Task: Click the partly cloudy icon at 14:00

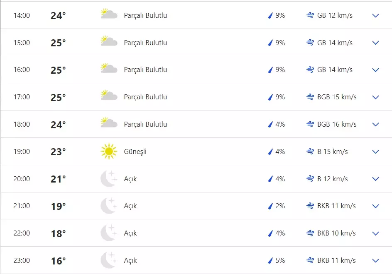Action: [109, 14]
